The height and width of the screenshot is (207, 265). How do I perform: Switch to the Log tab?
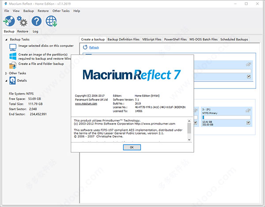35,31
